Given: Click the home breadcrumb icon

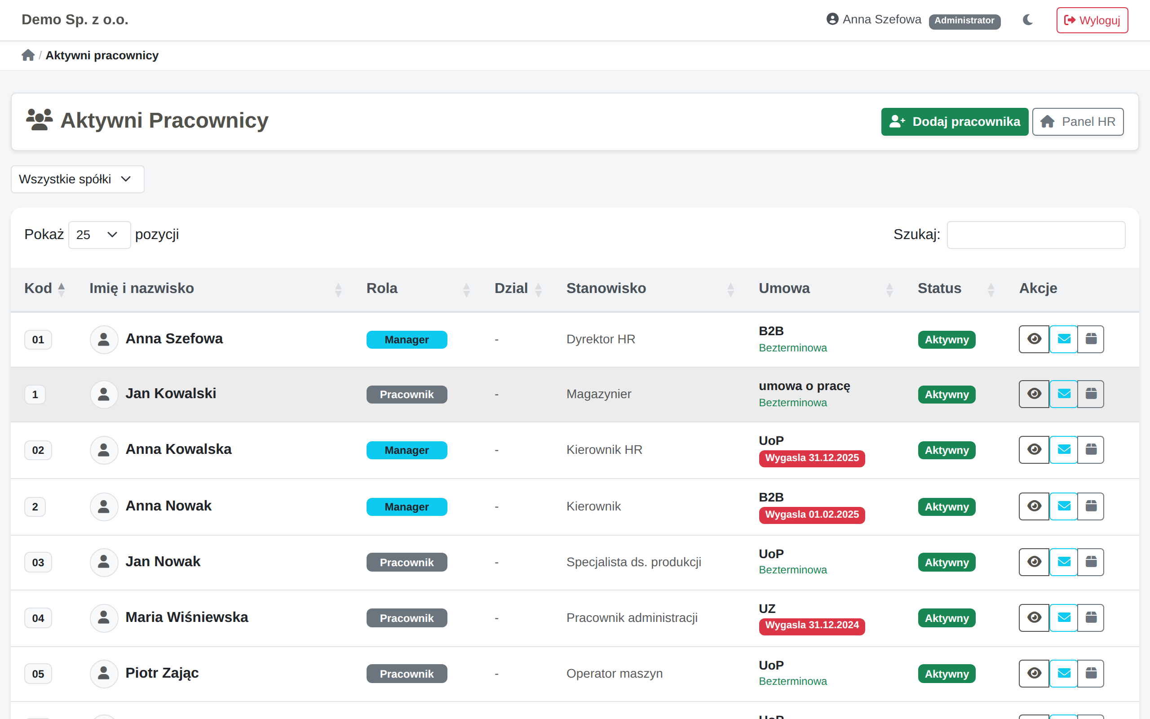Looking at the screenshot, I should coord(28,55).
